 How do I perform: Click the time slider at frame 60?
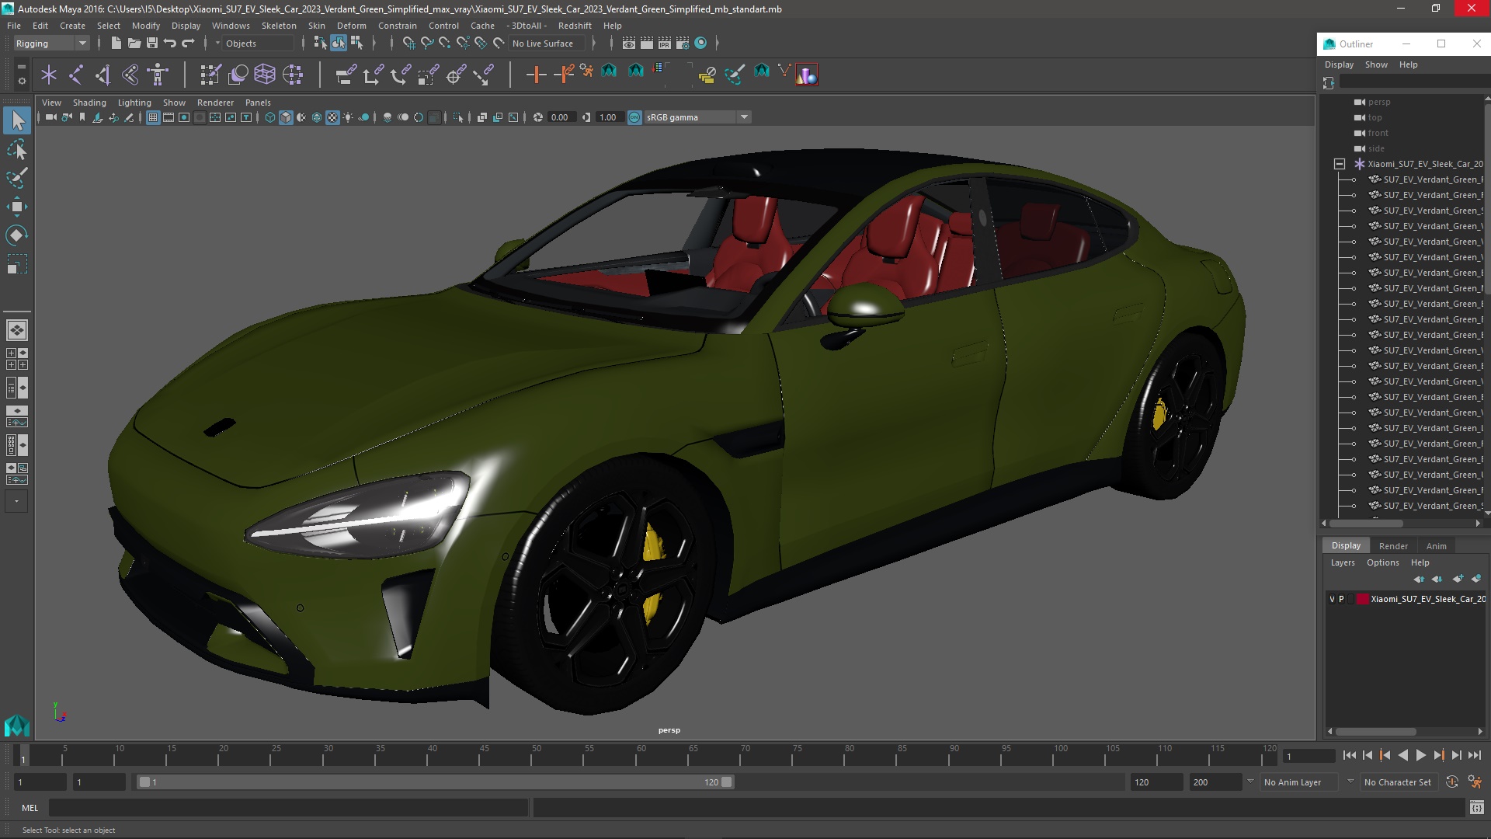(x=641, y=754)
